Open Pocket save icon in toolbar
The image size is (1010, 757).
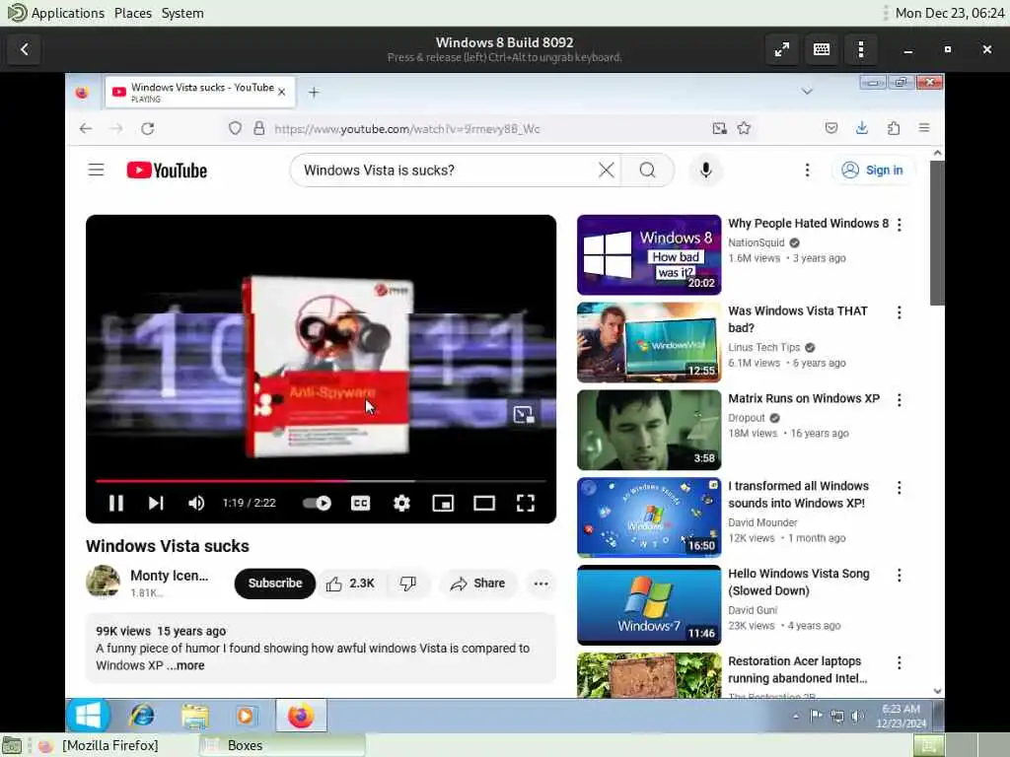[831, 128]
